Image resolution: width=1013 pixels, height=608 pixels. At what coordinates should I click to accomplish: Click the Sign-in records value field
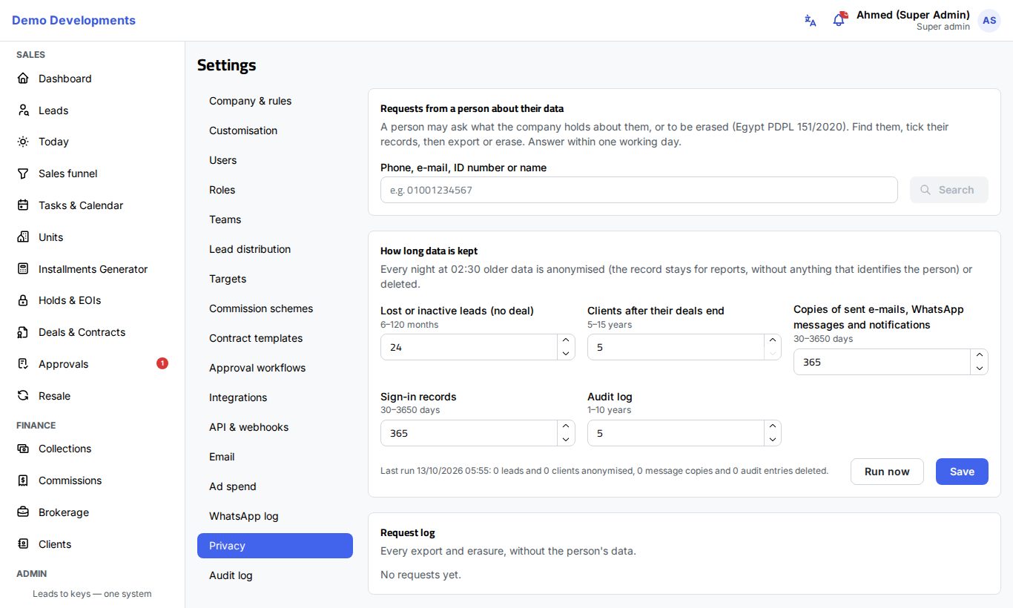(x=469, y=433)
